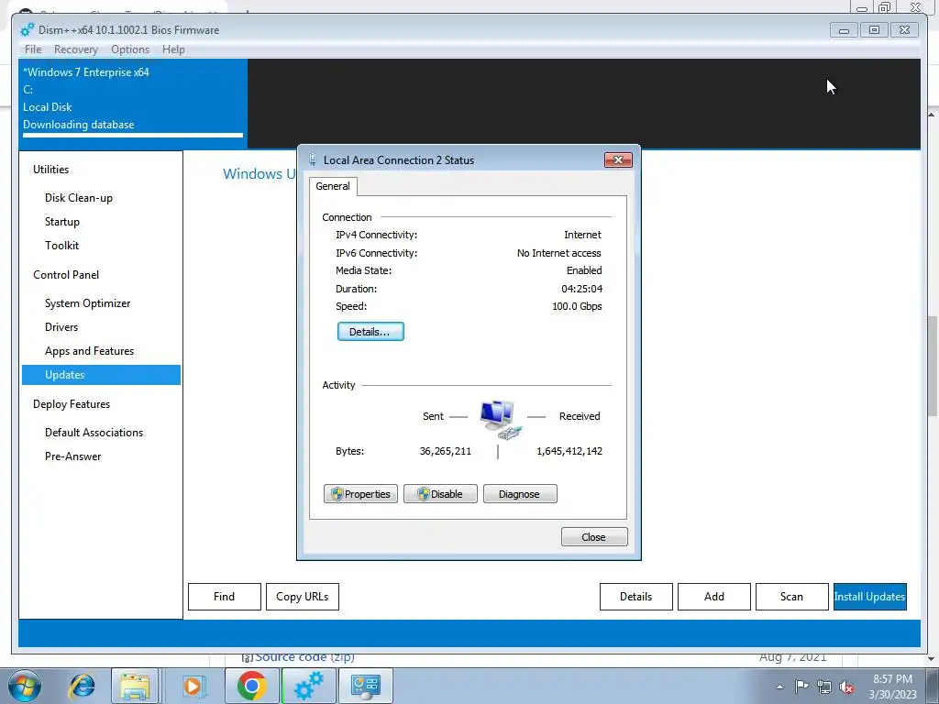Screen dimensions: 939x704
Task: Run Diagnose on the connection
Action: 520,494
